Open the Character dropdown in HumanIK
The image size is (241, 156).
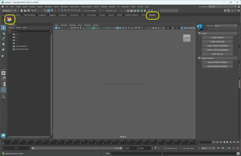(x=226, y=26)
